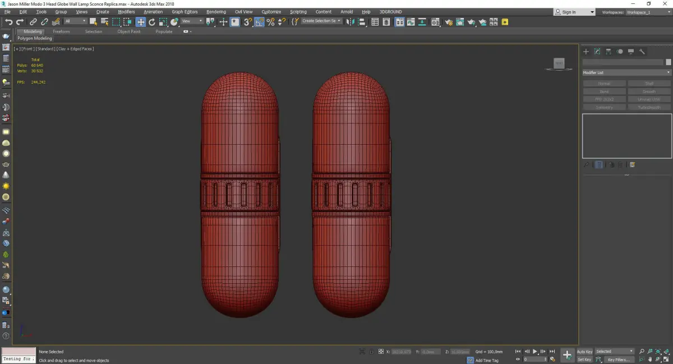
Task: Open the reference coordinate View dropdown
Action: click(192, 21)
